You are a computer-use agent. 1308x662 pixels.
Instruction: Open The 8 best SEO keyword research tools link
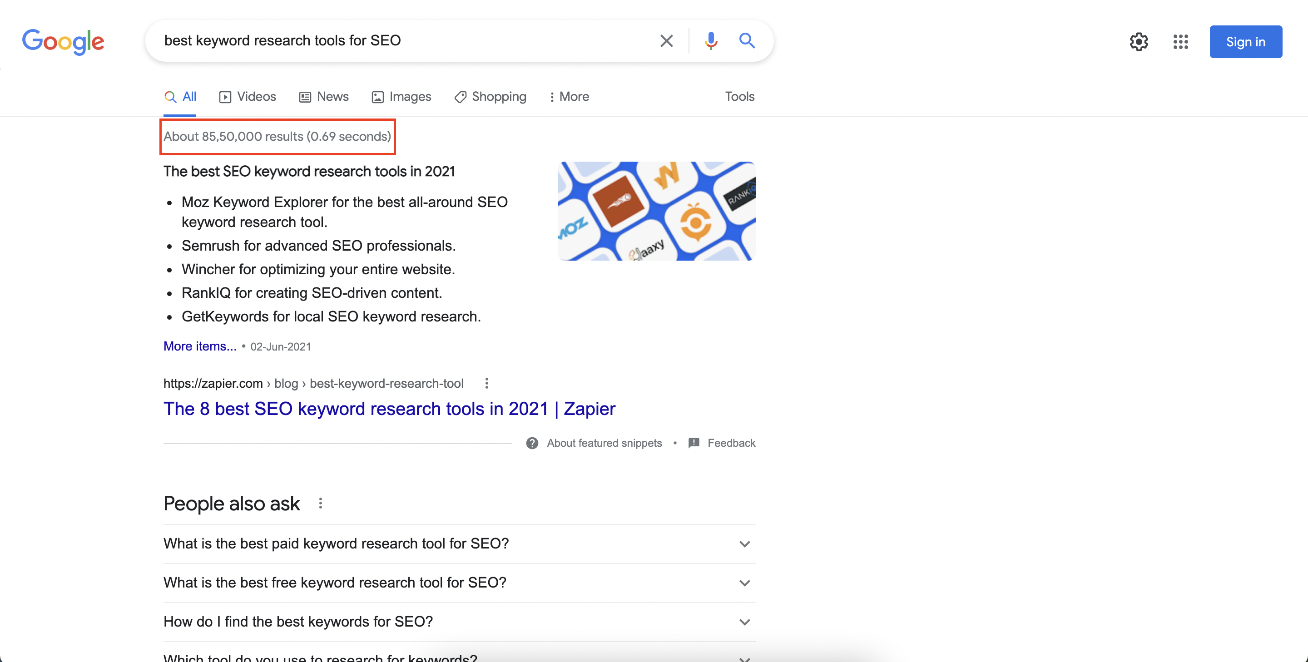coord(389,409)
